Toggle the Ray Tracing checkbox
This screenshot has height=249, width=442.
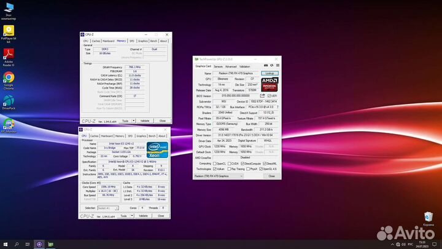pos(229,169)
